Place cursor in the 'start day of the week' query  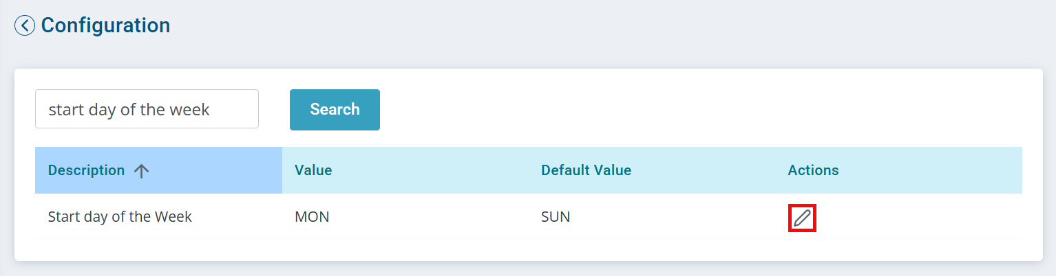point(147,108)
